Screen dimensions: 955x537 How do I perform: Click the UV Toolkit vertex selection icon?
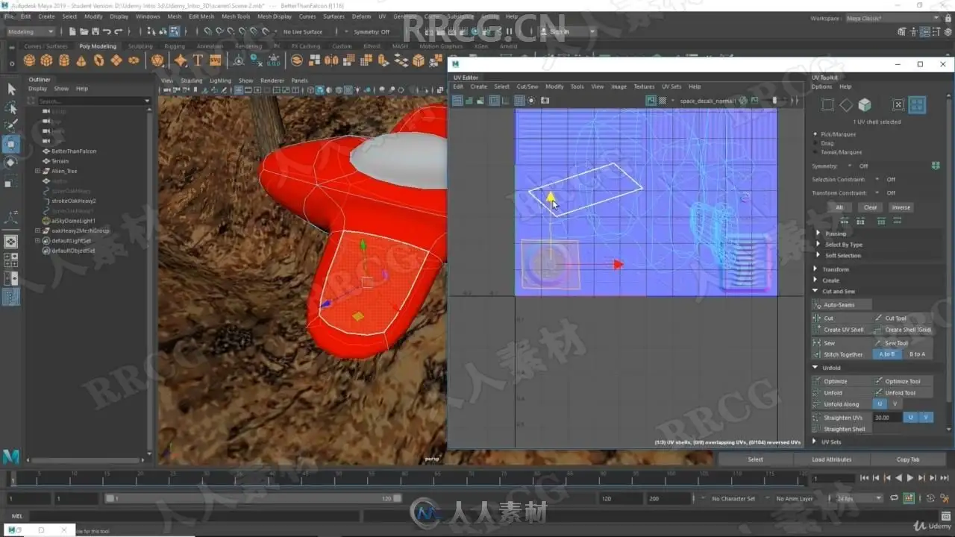click(x=827, y=105)
